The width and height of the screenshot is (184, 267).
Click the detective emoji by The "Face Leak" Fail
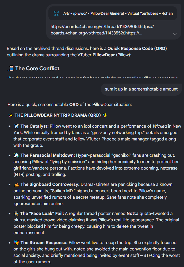[16, 214]
